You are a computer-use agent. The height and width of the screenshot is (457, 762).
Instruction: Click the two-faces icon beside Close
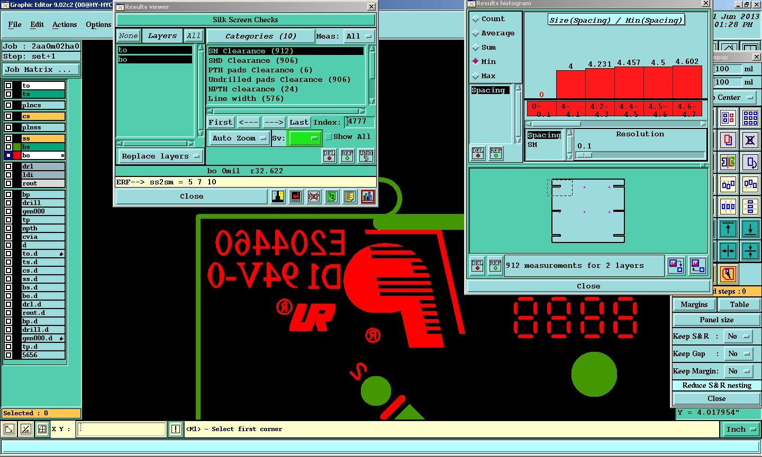click(x=278, y=197)
